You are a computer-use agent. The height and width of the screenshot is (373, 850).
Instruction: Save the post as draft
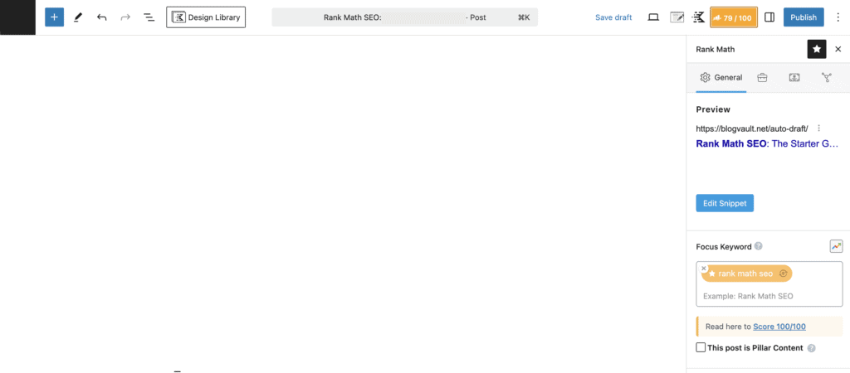point(613,17)
